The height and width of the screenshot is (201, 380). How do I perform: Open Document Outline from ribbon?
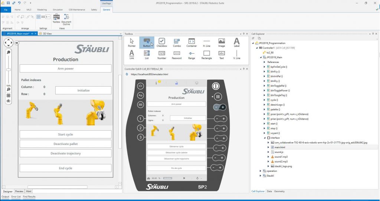coord(66,19)
